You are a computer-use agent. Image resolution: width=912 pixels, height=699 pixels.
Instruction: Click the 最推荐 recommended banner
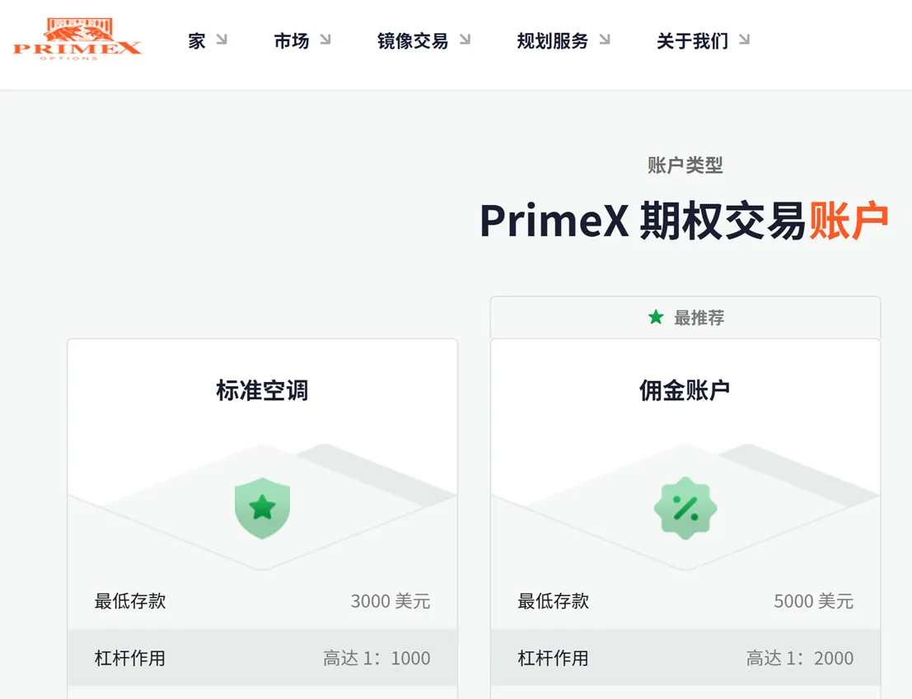pos(685,317)
